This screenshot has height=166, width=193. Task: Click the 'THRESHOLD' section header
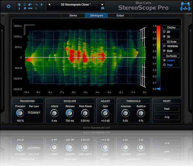coord(133,101)
